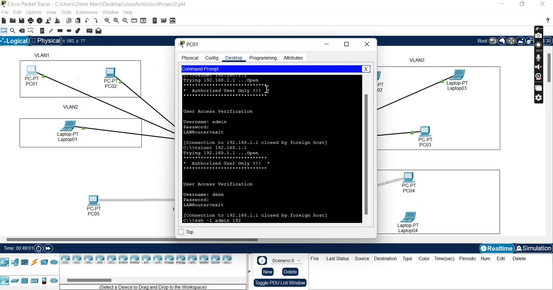Open the Help menu
The height and width of the screenshot is (290, 553).
[128, 12]
